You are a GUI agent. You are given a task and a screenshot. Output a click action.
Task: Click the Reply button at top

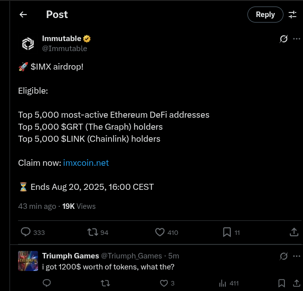(x=265, y=15)
